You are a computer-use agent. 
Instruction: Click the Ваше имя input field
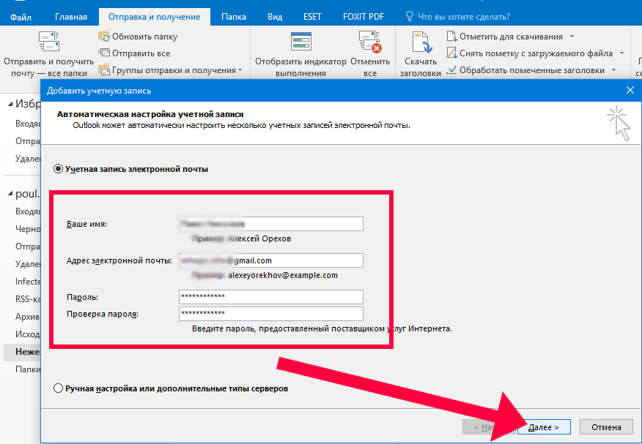[270, 224]
